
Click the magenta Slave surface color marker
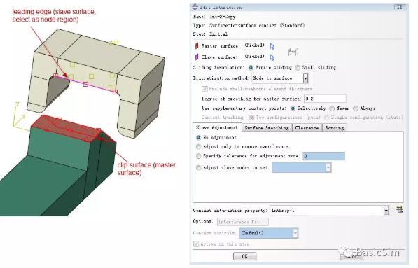coord(197,57)
